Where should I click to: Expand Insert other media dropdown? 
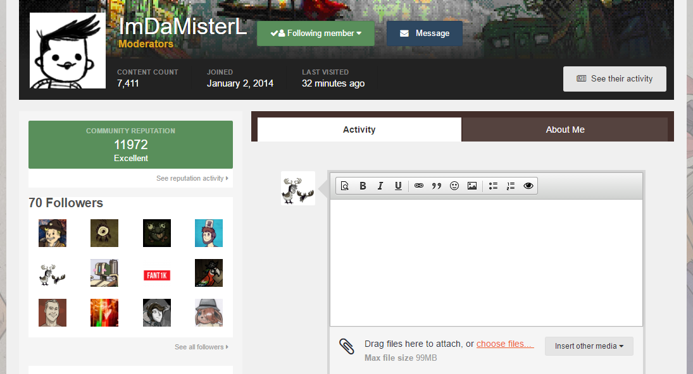589,346
